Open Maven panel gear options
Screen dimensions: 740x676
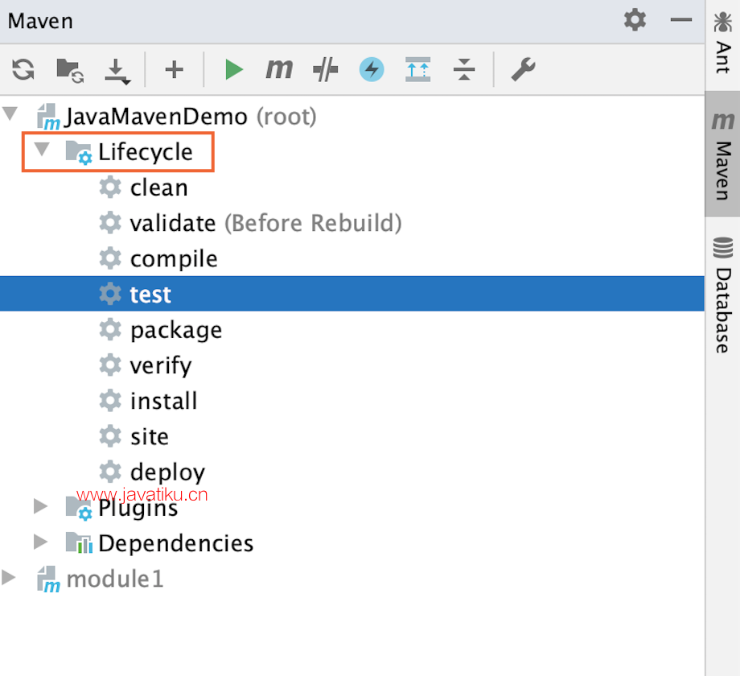click(635, 20)
